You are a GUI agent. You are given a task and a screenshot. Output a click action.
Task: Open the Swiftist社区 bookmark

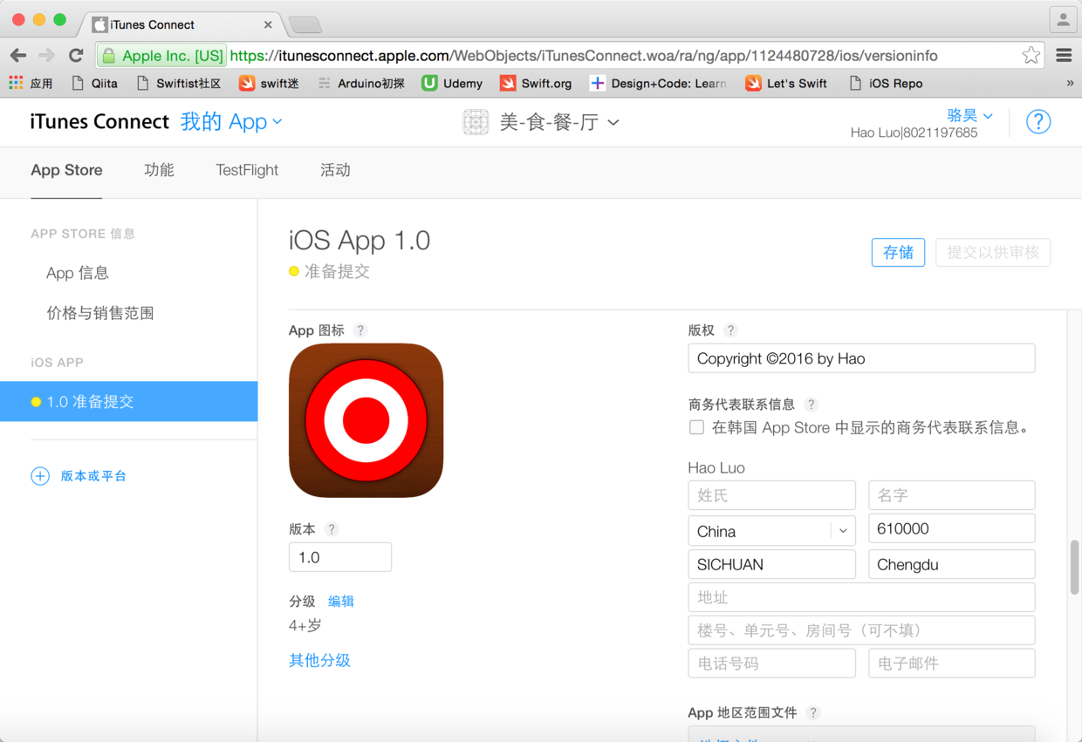coord(179,84)
